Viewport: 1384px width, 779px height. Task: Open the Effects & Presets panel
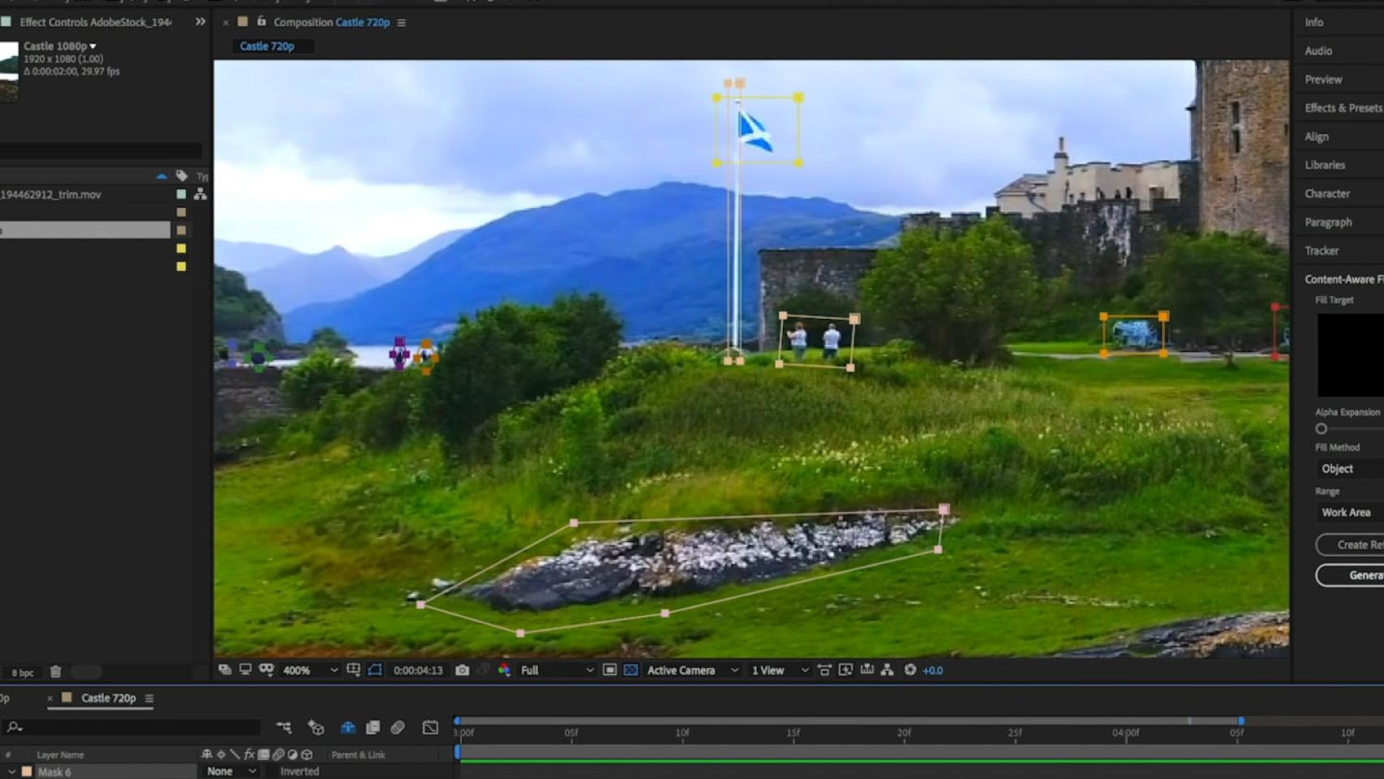1343,108
